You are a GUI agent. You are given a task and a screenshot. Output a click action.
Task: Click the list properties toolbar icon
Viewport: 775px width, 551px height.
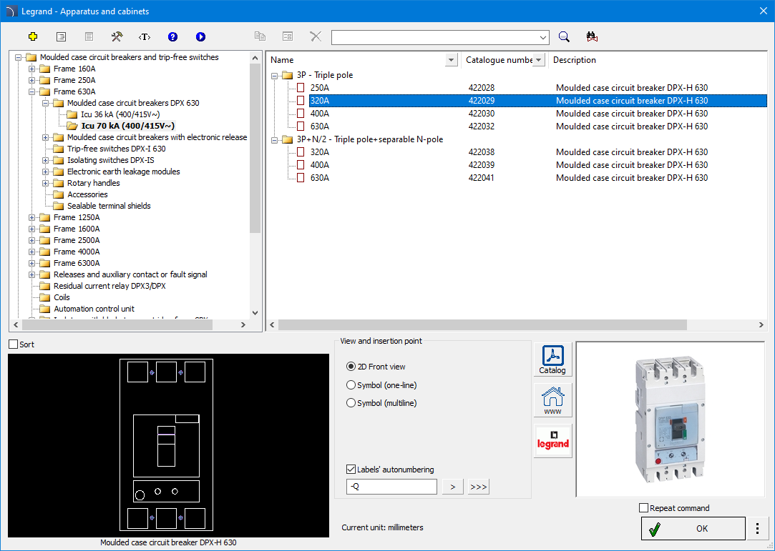coord(62,36)
